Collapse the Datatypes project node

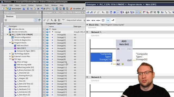point(5,26)
